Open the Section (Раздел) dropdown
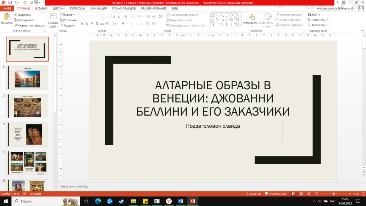 tap(68, 26)
